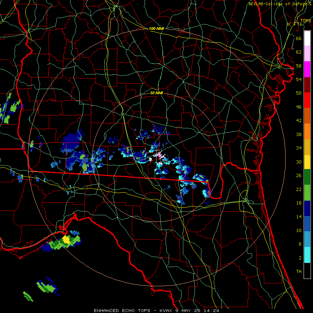Click the legend value '10'
This screenshot has width=313, height=313.
(x=299, y=230)
